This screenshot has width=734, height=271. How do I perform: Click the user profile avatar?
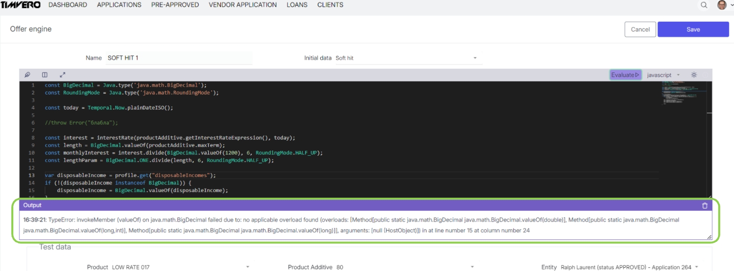[722, 5]
